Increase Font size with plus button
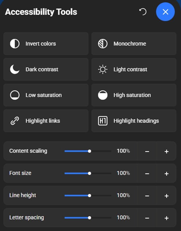The image size is (181, 231). (166, 174)
